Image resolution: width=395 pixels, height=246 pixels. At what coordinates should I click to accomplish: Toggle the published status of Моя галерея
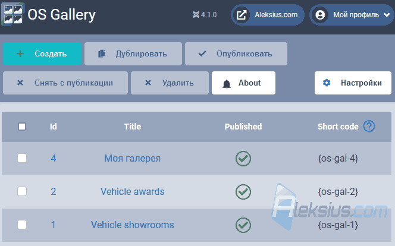[x=243, y=159]
